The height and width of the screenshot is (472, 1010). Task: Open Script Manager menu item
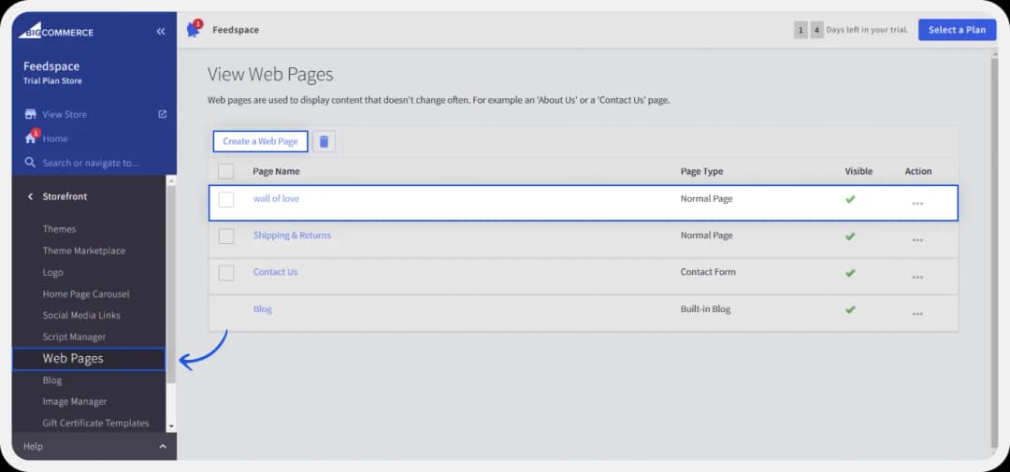click(x=74, y=336)
